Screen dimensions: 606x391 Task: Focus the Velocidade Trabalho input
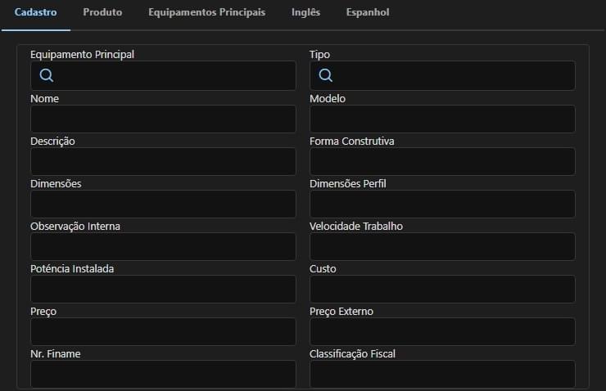(x=442, y=247)
